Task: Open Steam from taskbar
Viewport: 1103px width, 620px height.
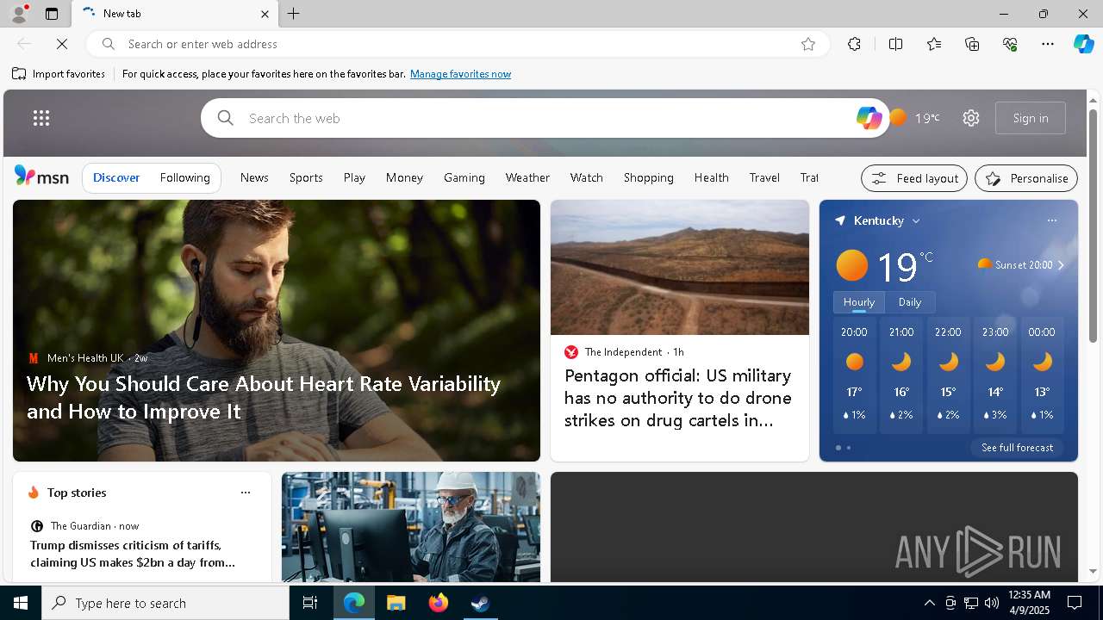Action: click(480, 603)
